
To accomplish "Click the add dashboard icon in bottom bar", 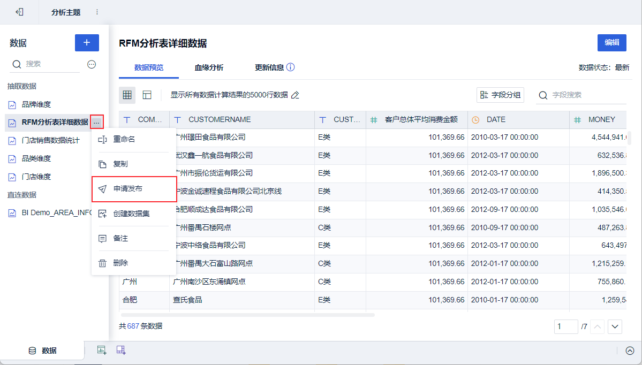I will point(121,350).
